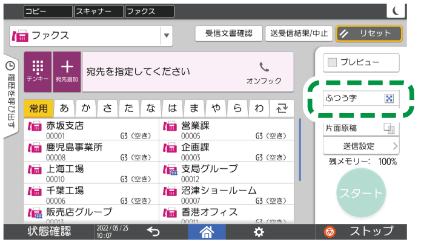421x242 pixels.
Task: Select the わ index tab
Action: tap(259, 108)
